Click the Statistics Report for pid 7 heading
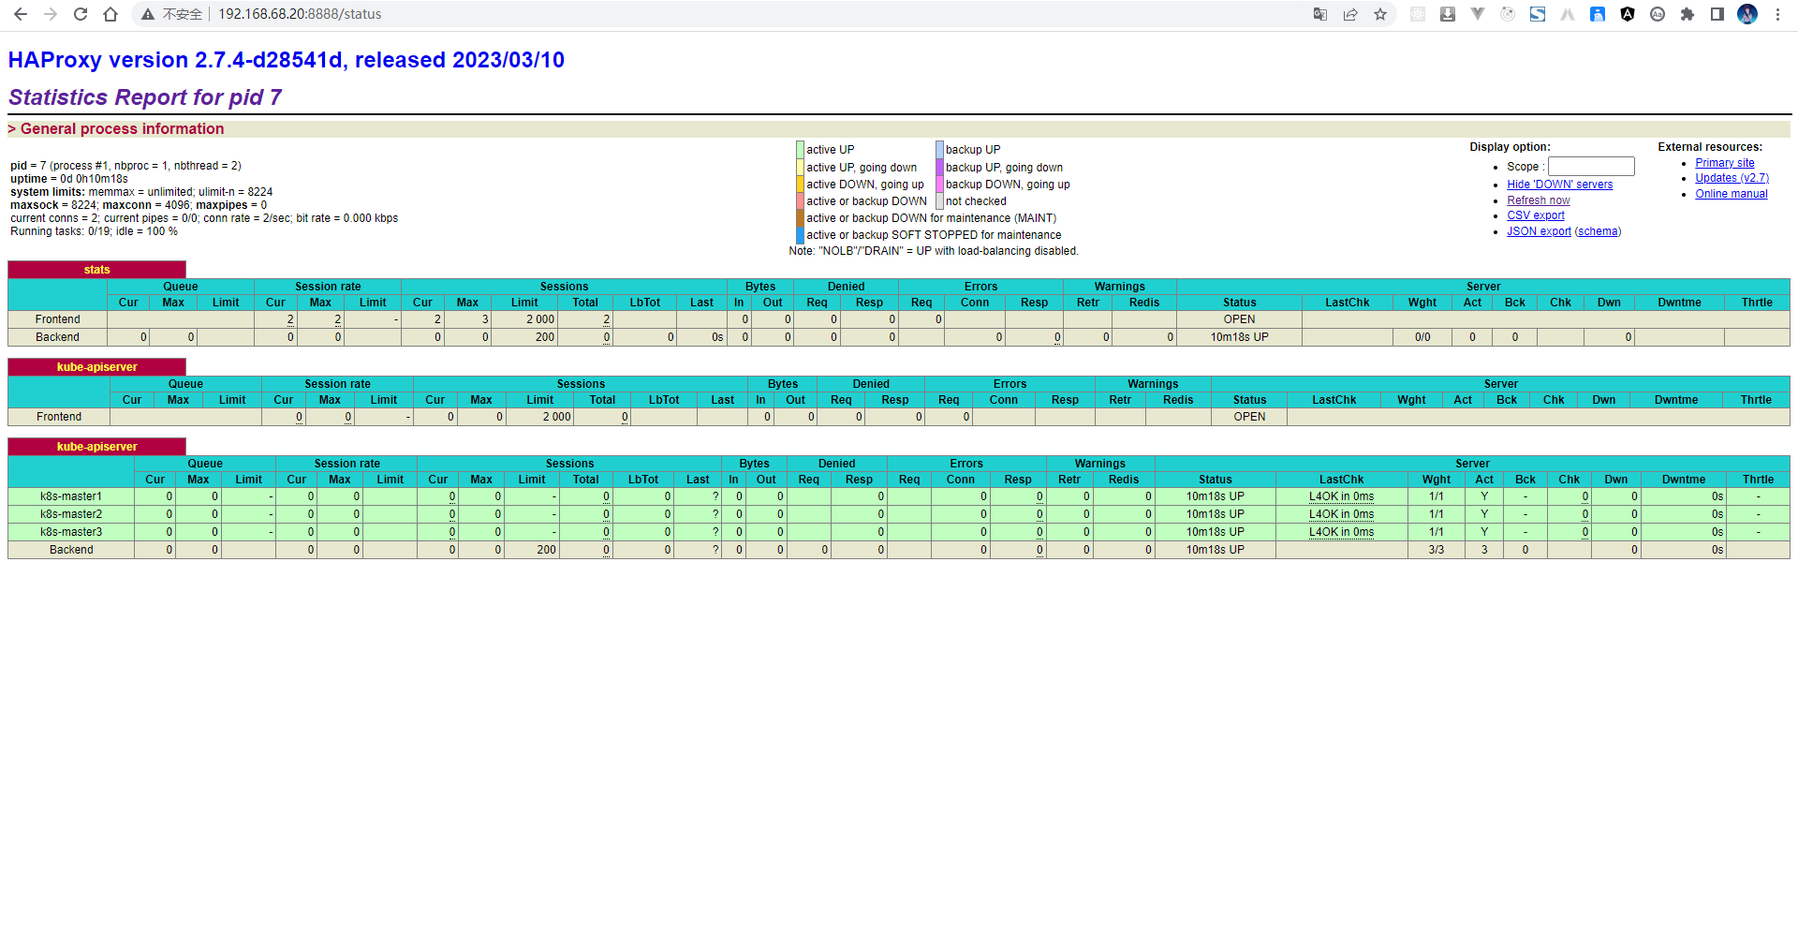 click(x=145, y=97)
